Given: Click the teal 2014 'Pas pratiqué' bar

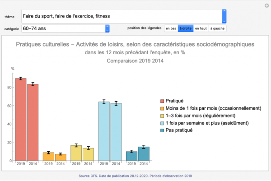Looking at the screenshot, I should [144, 153].
